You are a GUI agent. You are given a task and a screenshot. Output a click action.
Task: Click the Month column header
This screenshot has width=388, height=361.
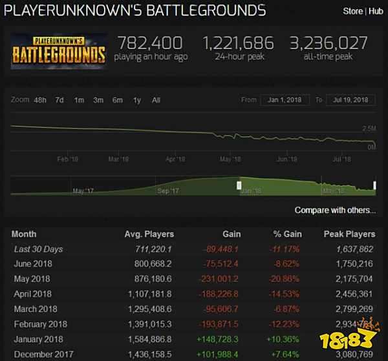point(24,234)
